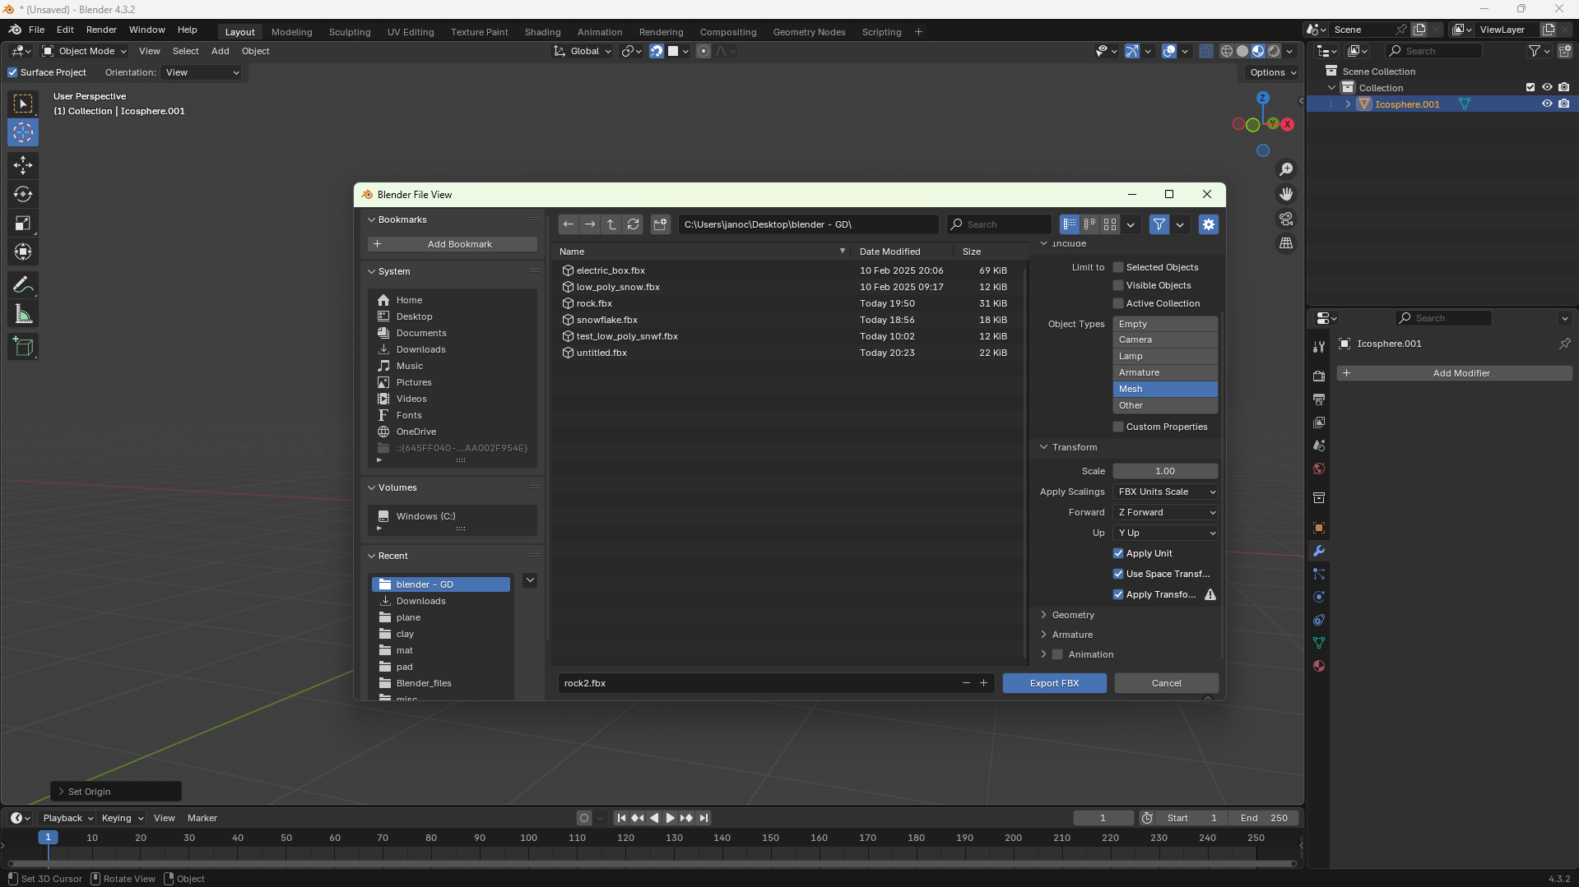
Task: Click the current frame number field
Action: coord(1103,818)
